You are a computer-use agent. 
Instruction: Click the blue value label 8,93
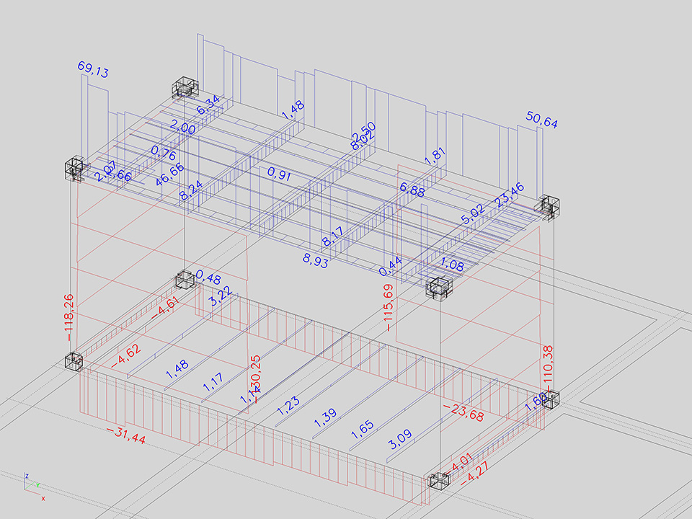pyautogui.click(x=316, y=262)
